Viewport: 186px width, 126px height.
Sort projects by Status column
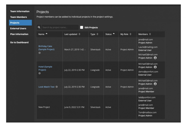(x=114, y=34)
